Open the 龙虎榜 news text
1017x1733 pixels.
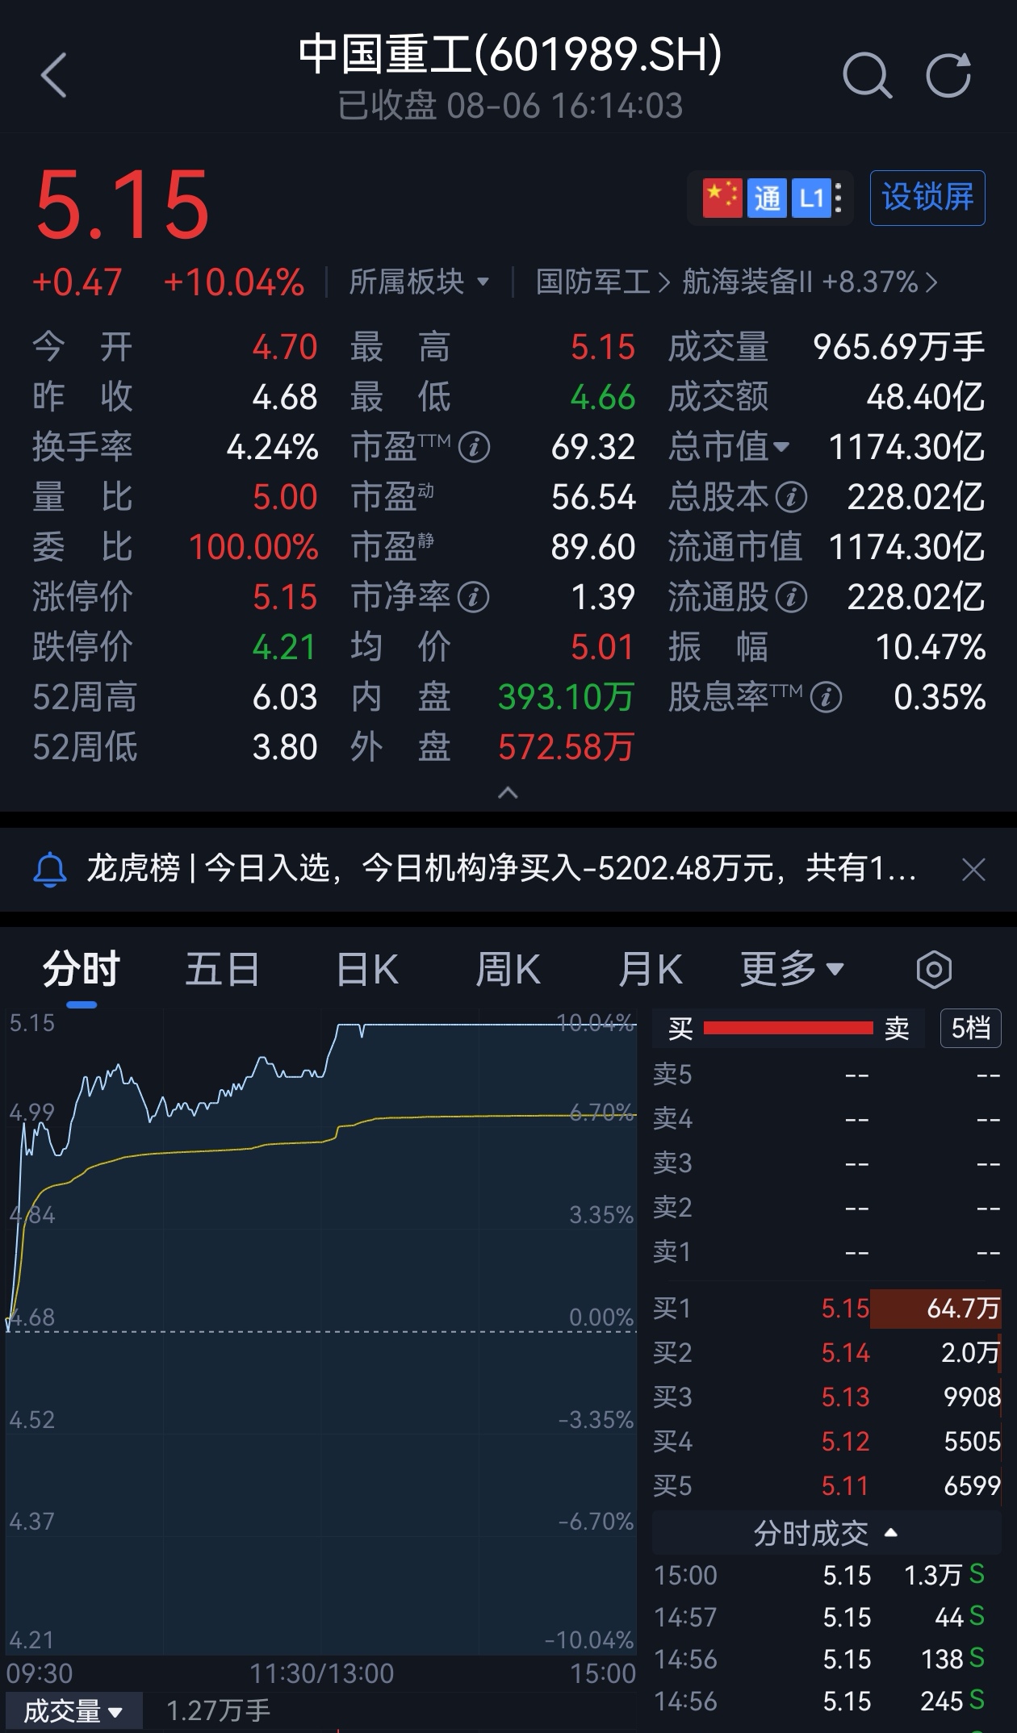click(x=500, y=870)
